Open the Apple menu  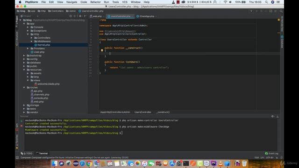coord(20,2)
